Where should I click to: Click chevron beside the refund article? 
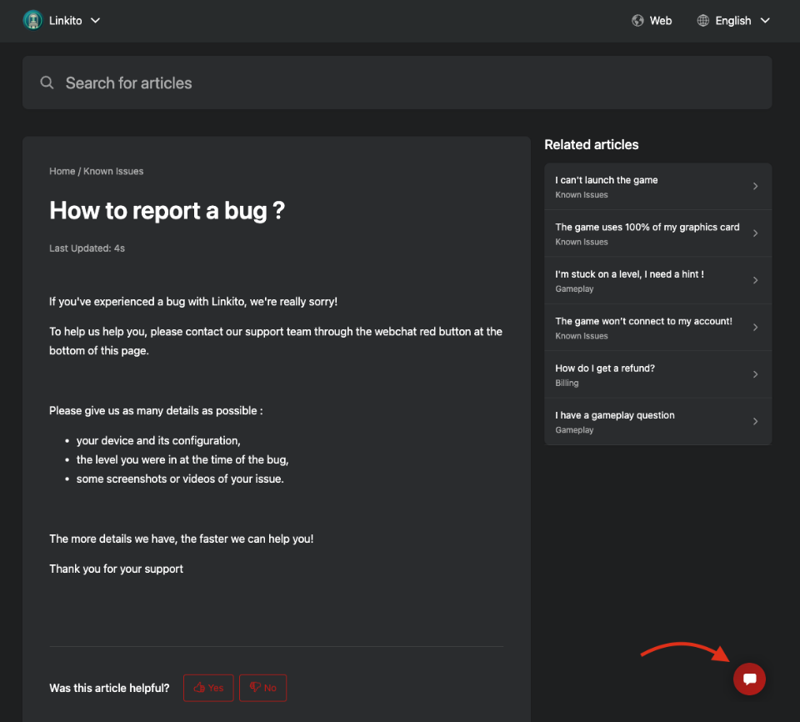pyautogui.click(x=755, y=374)
